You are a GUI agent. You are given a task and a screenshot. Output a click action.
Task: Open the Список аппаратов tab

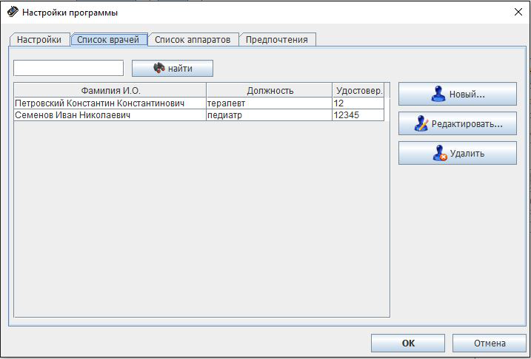coord(193,39)
